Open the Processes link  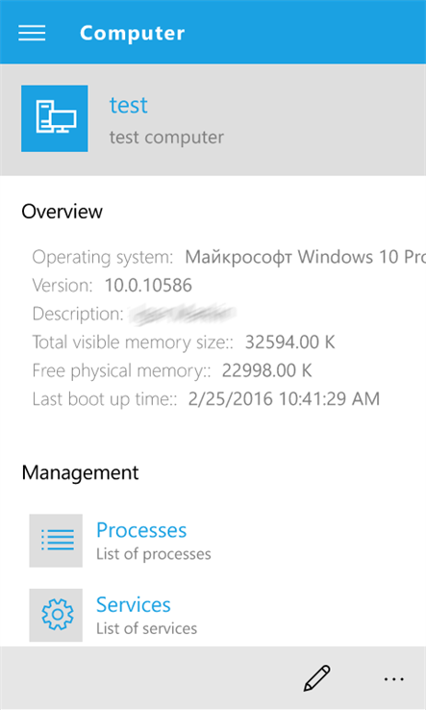(141, 530)
